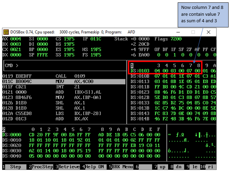The image size is (231, 172).
Task: Click the DS:012B memory row address
Action: (140, 98)
